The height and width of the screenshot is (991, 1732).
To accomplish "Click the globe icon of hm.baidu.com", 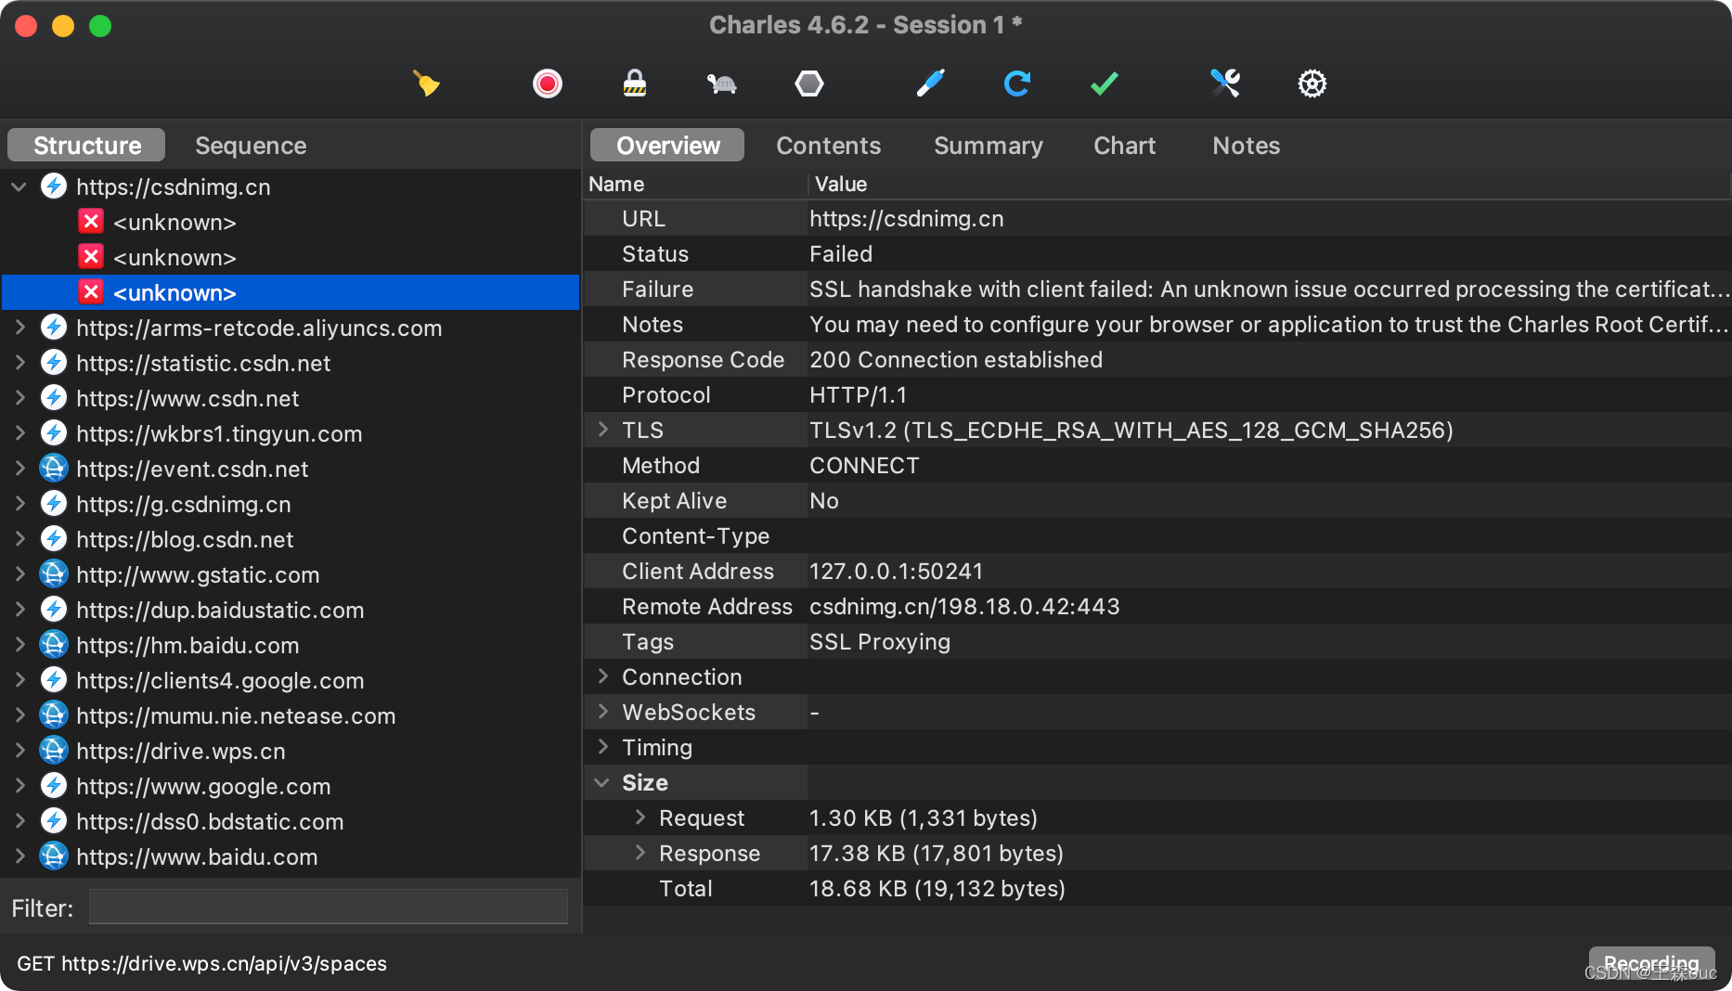I will [x=54, y=645].
